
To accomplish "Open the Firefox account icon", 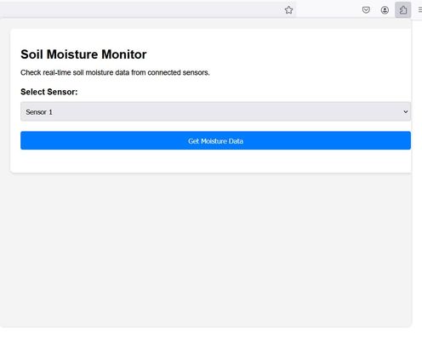I will 385,10.
